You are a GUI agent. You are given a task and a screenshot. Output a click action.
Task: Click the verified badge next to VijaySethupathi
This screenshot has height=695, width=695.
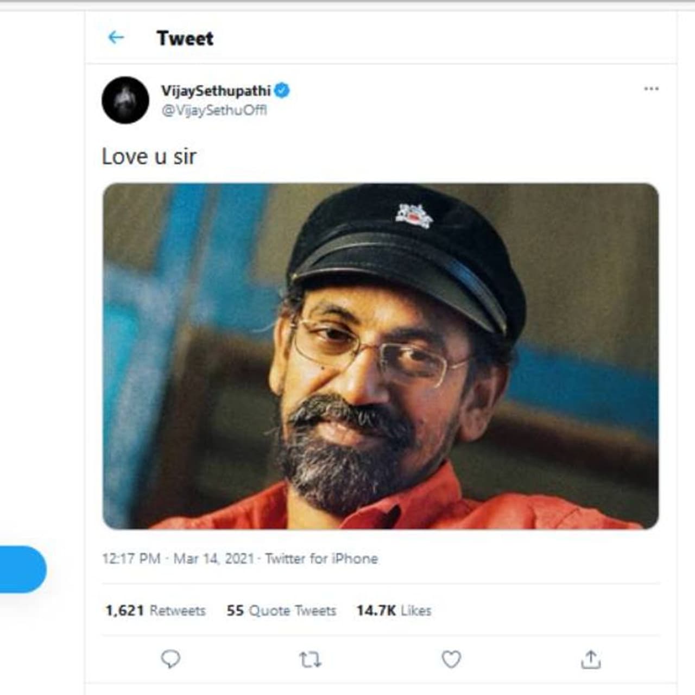pyautogui.click(x=283, y=91)
